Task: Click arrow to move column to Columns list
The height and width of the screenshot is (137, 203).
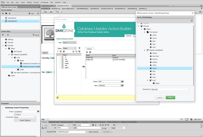Action: pos(84,67)
